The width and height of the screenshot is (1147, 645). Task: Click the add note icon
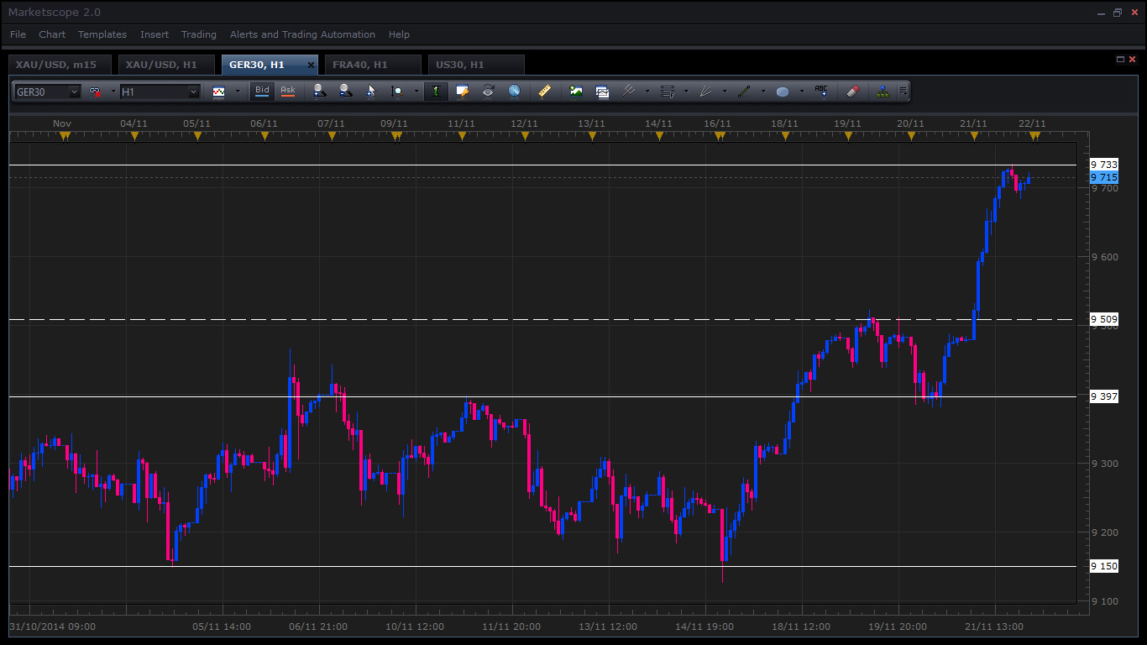coord(462,92)
